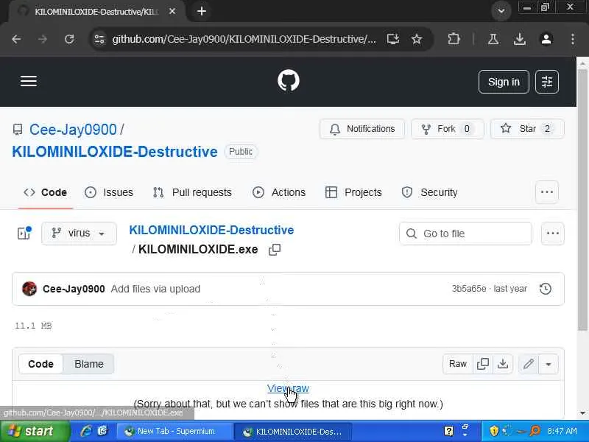This screenshot has height=442, width=589.
Task: Switch to the Code tab
Action: [46, 192]
